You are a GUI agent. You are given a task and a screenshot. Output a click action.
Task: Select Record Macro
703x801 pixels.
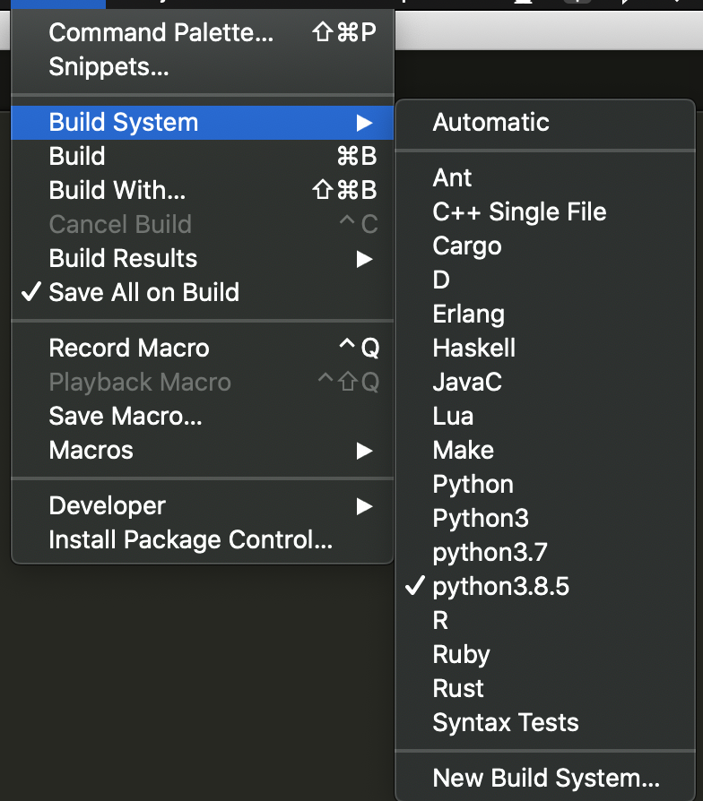128,348
